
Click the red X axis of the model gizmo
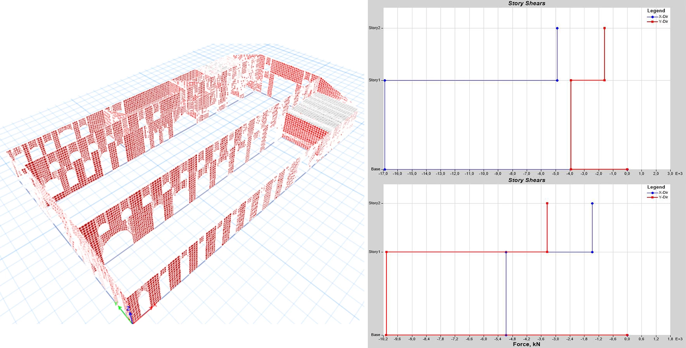[143, 314]
